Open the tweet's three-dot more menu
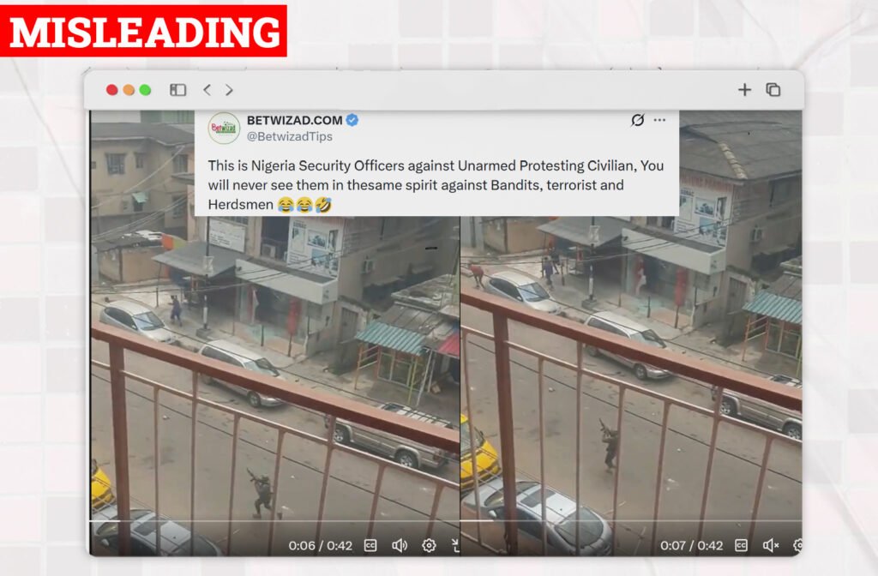 click(659, 120)
